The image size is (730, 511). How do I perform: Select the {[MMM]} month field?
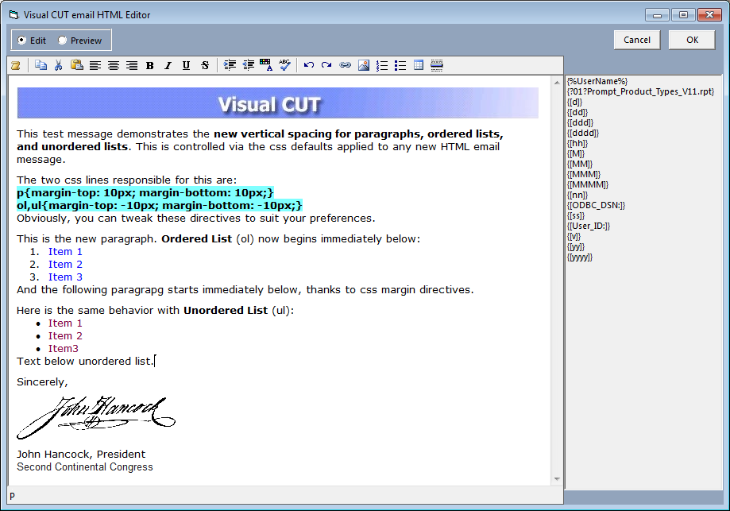(584, 174)
